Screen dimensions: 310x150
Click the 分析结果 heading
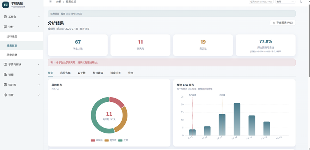56,23
